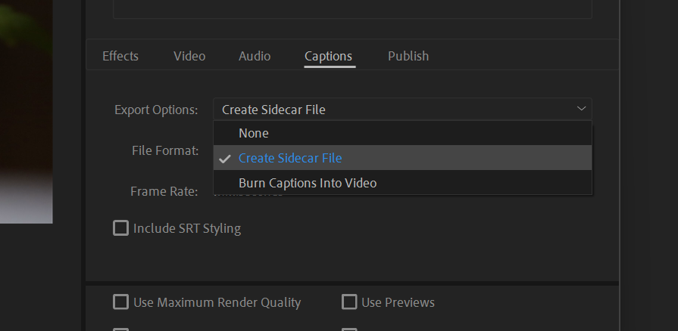Click the Export Options dropdown chevron arrow
This screenshot has width=678, height=331.
point(581,109)
